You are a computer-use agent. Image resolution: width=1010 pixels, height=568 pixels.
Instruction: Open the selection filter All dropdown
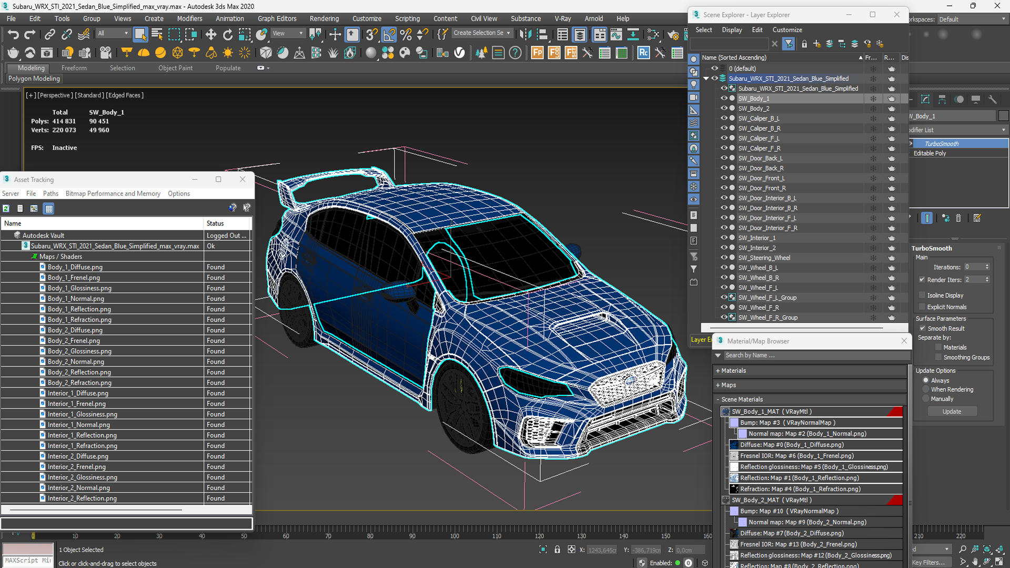[x=113, y=33]
